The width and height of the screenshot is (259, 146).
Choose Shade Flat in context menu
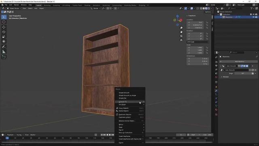[x=122, y=98]
